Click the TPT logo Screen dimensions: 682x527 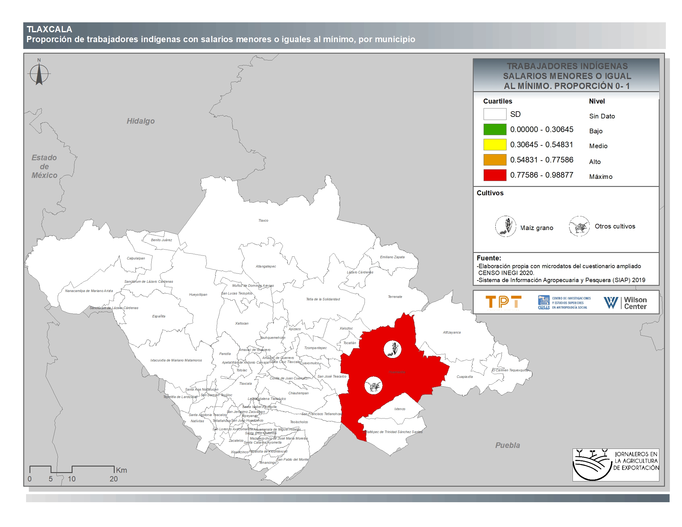[503, 302]
